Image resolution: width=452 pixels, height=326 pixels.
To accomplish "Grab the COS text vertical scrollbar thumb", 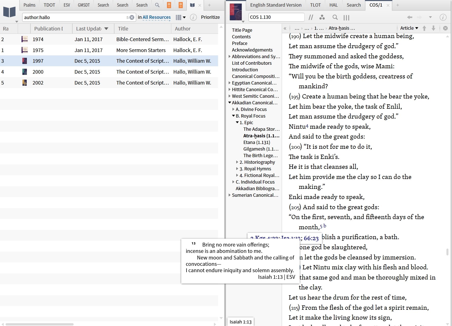I will coord(447,252).
